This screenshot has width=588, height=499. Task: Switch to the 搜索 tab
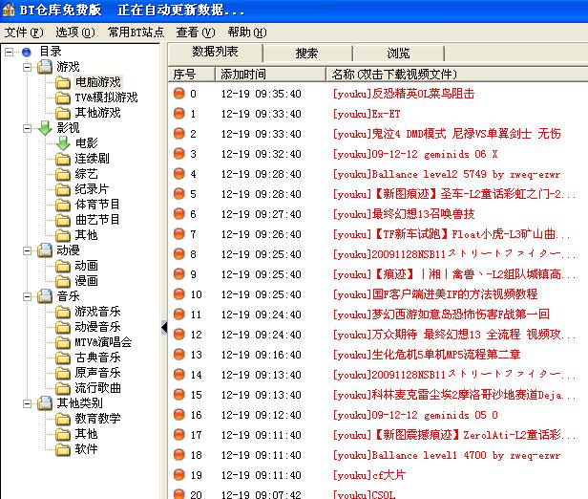[307, 53]
